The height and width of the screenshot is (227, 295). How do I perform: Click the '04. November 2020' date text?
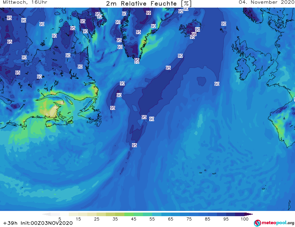point(267,2)
